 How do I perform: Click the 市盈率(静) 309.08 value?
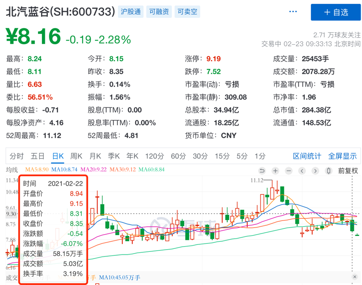[236, 97]
